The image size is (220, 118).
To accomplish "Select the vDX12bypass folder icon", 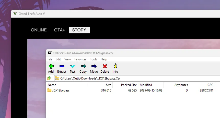I will pyautogui.click(x=49, y=90).
